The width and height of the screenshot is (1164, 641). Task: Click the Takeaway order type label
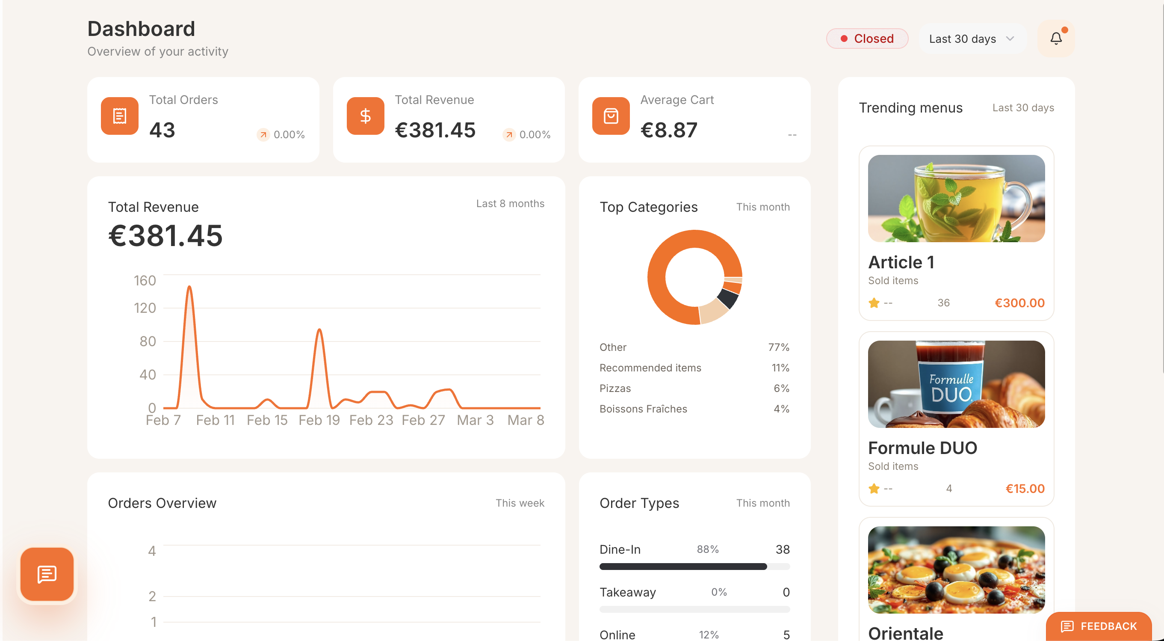tap(628, 592)
